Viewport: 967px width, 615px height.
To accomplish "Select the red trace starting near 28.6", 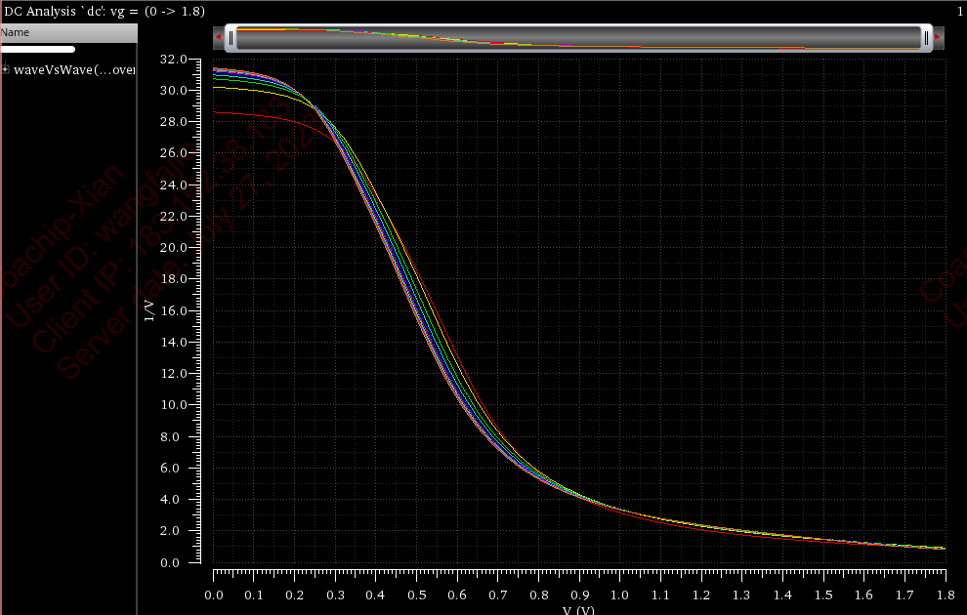I will [x=254, y=115].
